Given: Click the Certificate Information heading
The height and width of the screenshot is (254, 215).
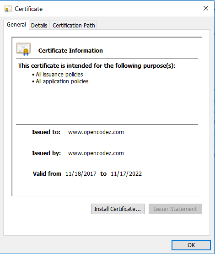Looking at the screenshot, I should tap(70, 50).
